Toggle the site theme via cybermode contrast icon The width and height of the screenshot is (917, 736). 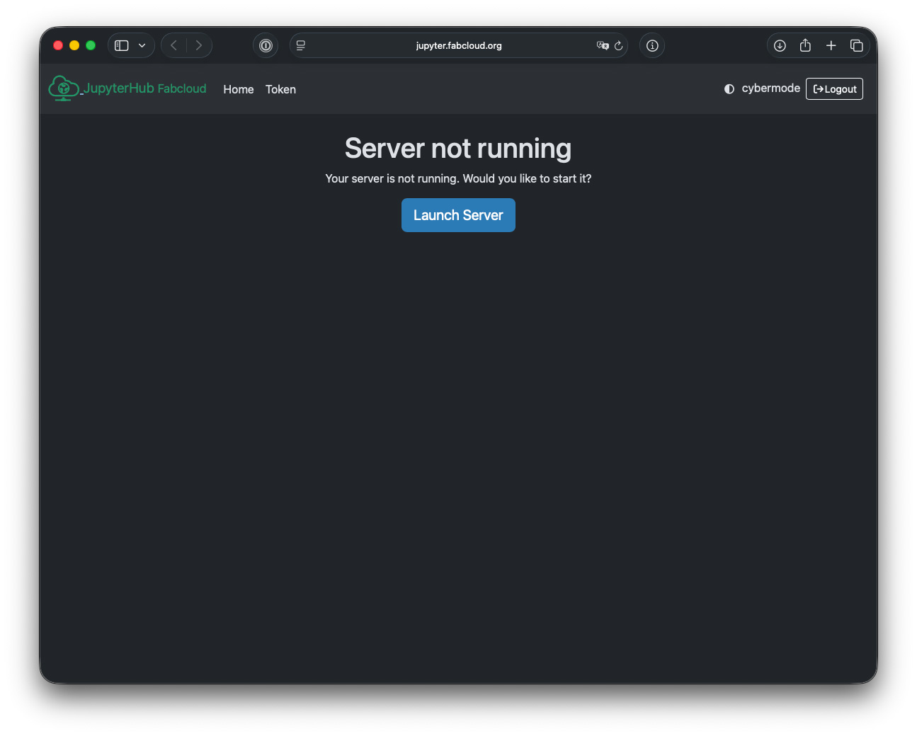point(729,88)
